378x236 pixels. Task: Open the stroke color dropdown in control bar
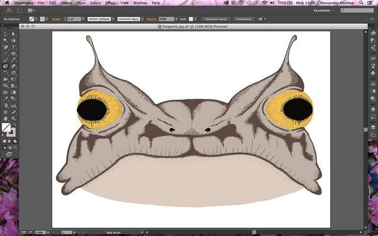(47, 19)
